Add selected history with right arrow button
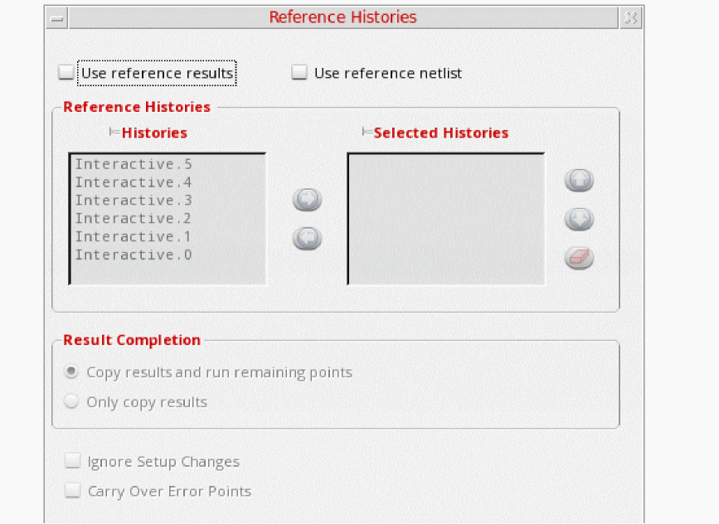Screen dimensions: 719x524 pos(307,200)
